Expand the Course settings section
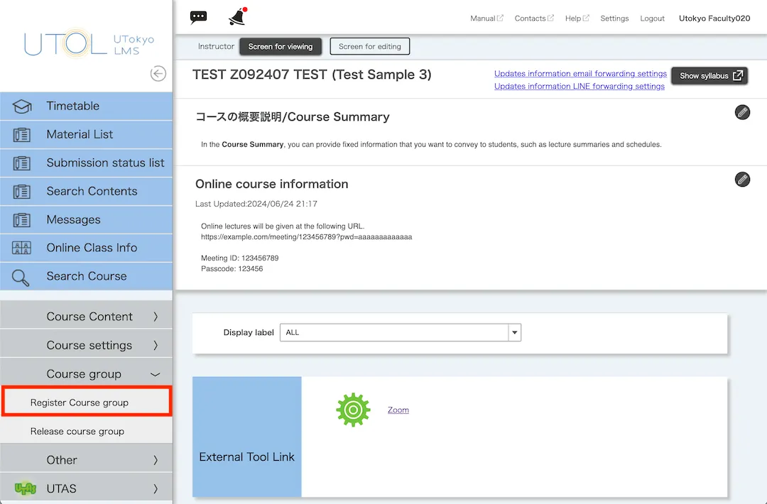This screenshot has width=767, height=504. [x=86, y=345]
